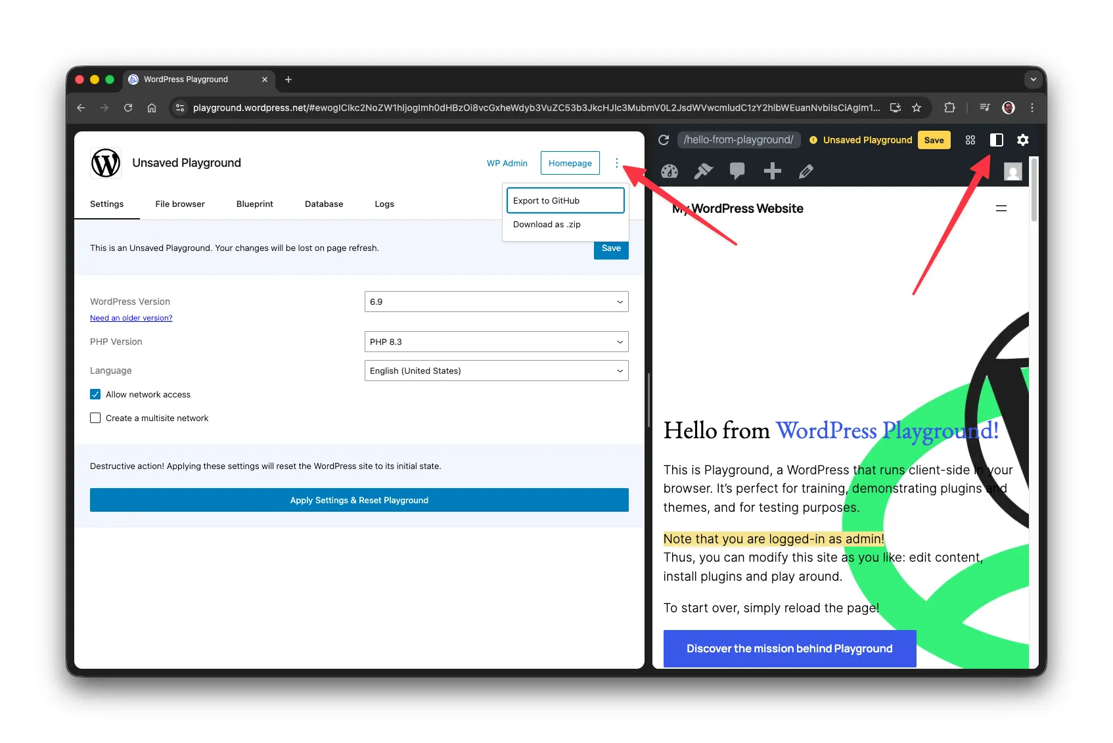The image size is (1113, 743).
Task: Refresh the Playground preview page
Action: (x=664, y=140)
